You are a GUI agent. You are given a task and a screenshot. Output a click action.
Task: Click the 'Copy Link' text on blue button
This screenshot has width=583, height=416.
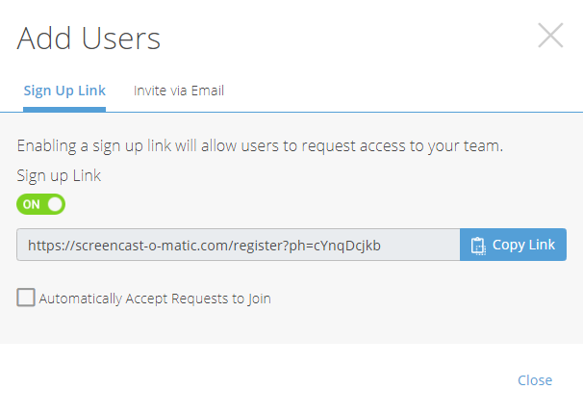(523, 245)
